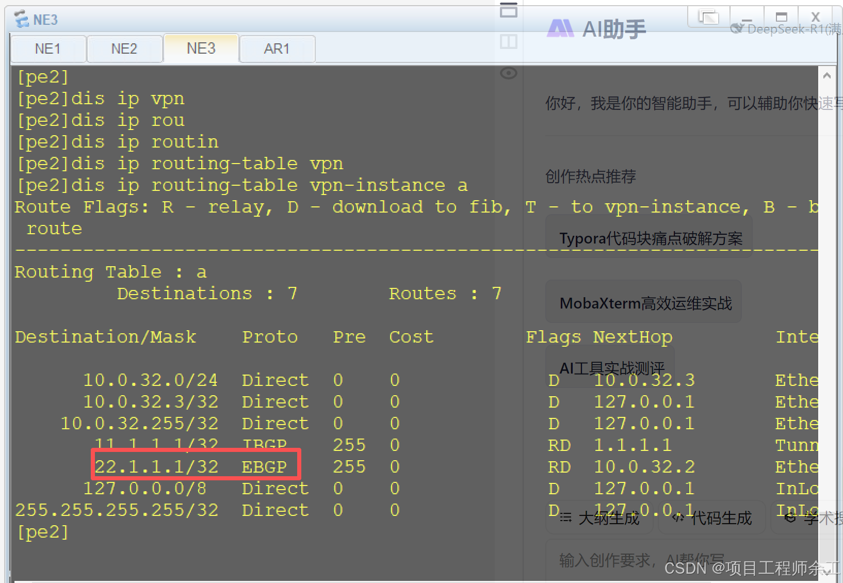Click the 创作热点推荐 heading
Screen dimensions: 843x583
590,176
